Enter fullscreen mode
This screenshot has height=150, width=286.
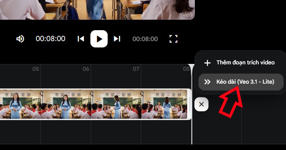[173, 39]
